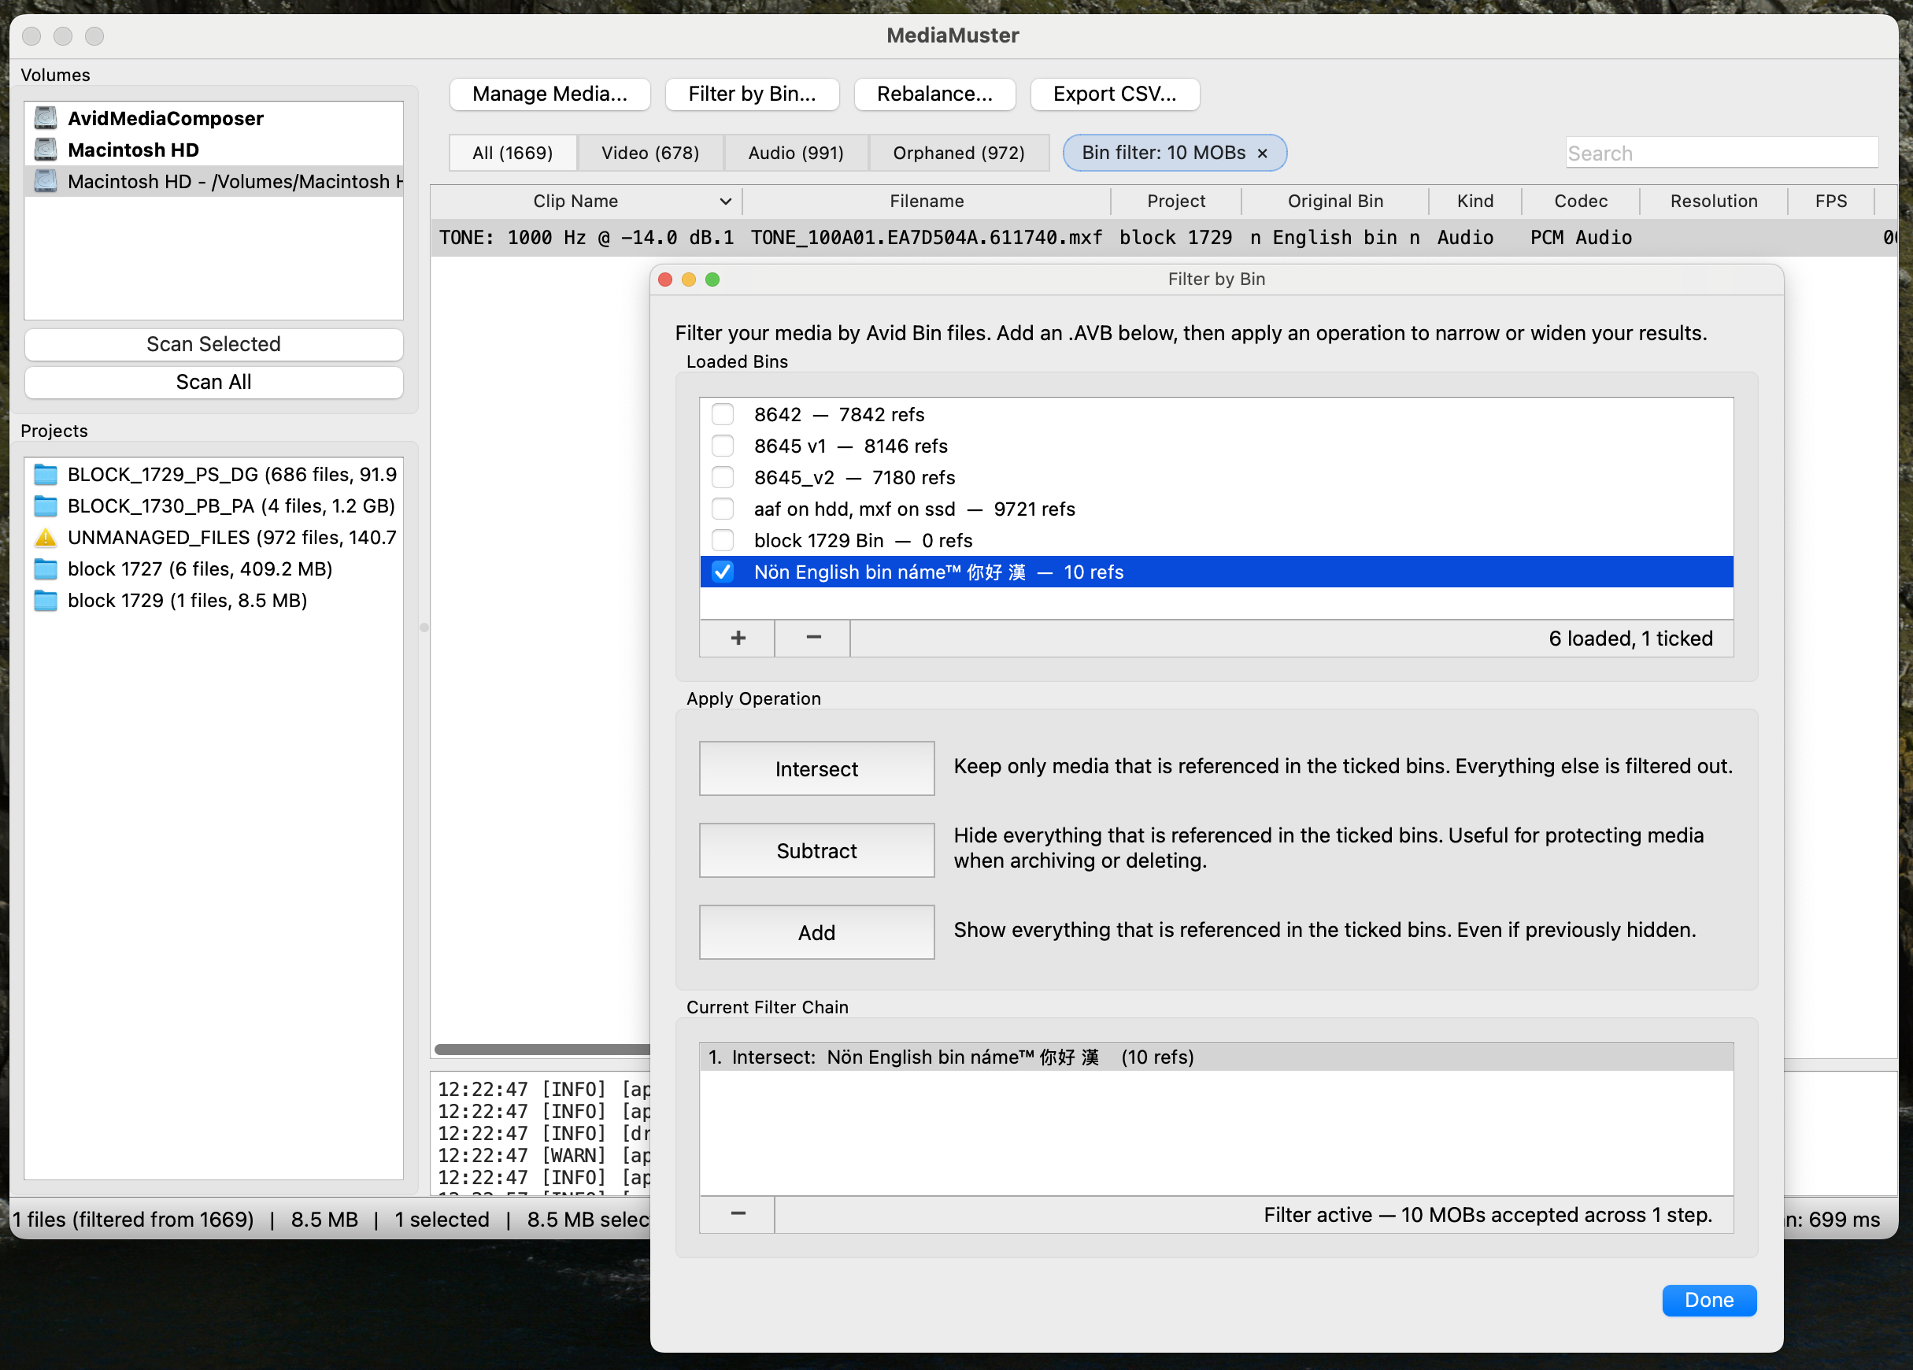Open the Clip Name column sort chevron

[x=725, y=201]
